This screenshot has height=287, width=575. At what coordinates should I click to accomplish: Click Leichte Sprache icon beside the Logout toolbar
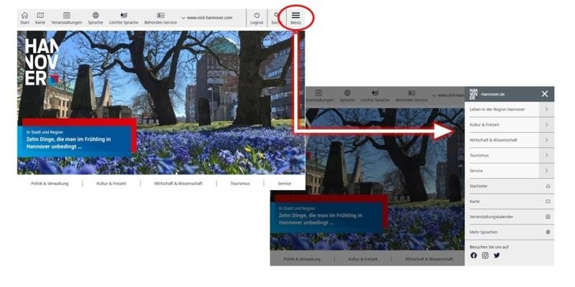coord(124,15)
